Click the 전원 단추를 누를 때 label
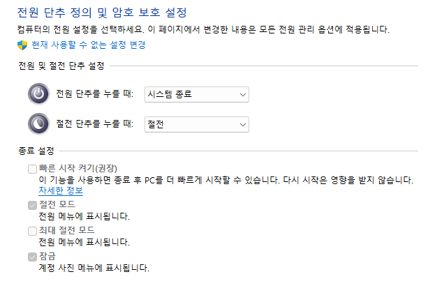 coord(94,94)
